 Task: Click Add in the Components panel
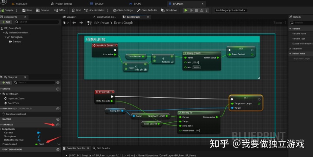(6, 22)
